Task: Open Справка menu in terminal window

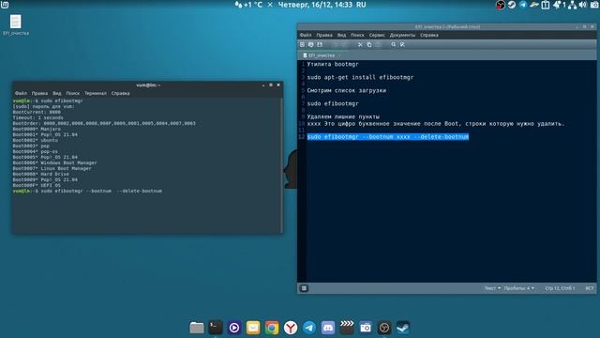Action: [120, 93]
